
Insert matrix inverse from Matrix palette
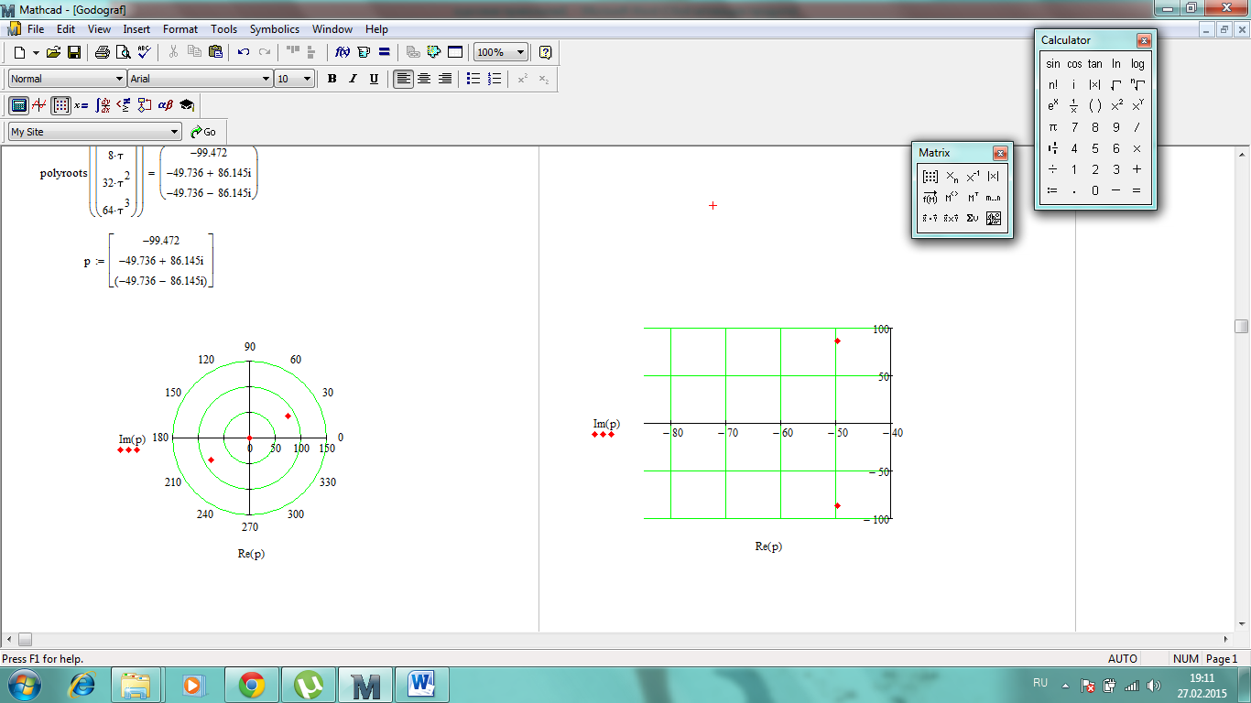(x=973, y=177)
